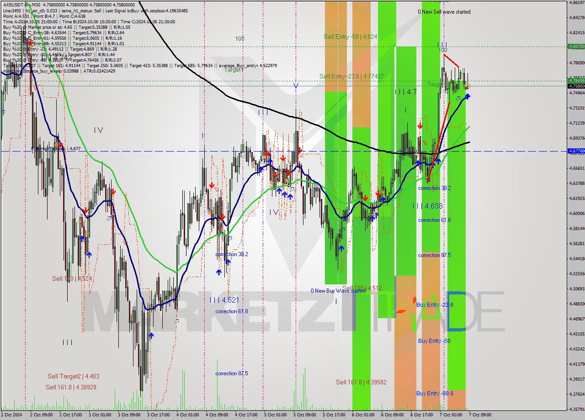Select the 'Sell Target2 | 4.403' label
This screenshot has width=585, height=420.
tap(73, 376)
